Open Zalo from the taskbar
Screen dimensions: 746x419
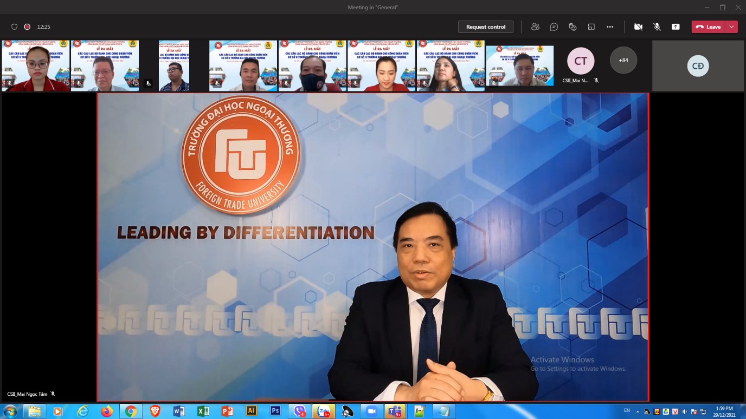click(x=324, y=411)
